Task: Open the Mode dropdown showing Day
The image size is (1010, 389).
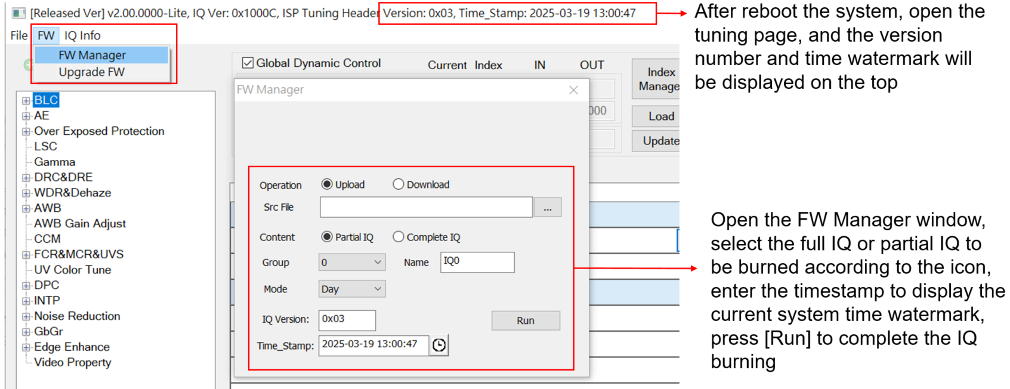Action: (351, 289)
